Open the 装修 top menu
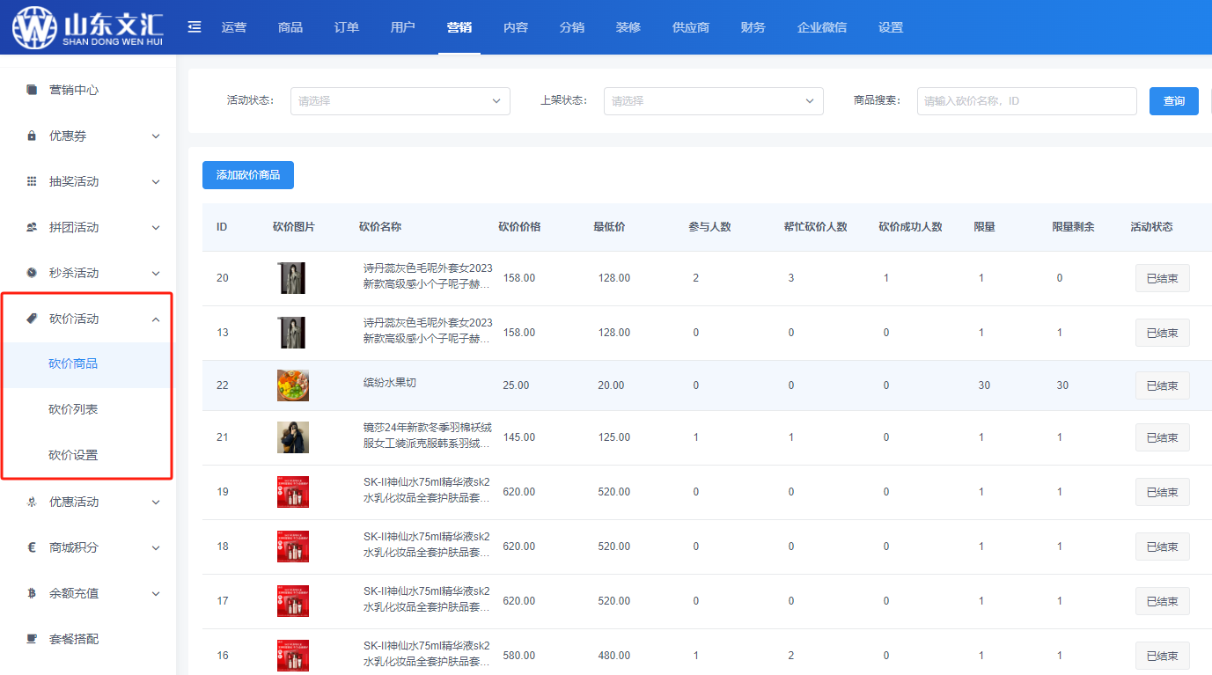This screenshot has width=1212, height=675. pyautogui.click(x=628, y=27)
